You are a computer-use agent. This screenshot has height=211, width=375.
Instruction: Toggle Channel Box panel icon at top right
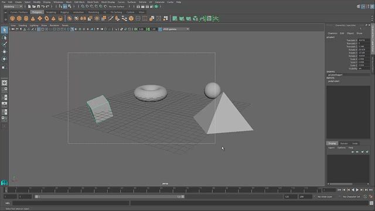(372, 6)
